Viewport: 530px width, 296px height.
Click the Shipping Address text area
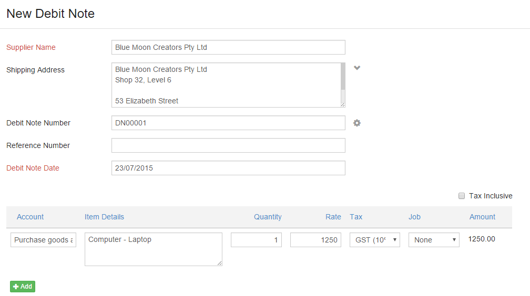(226, 85)
